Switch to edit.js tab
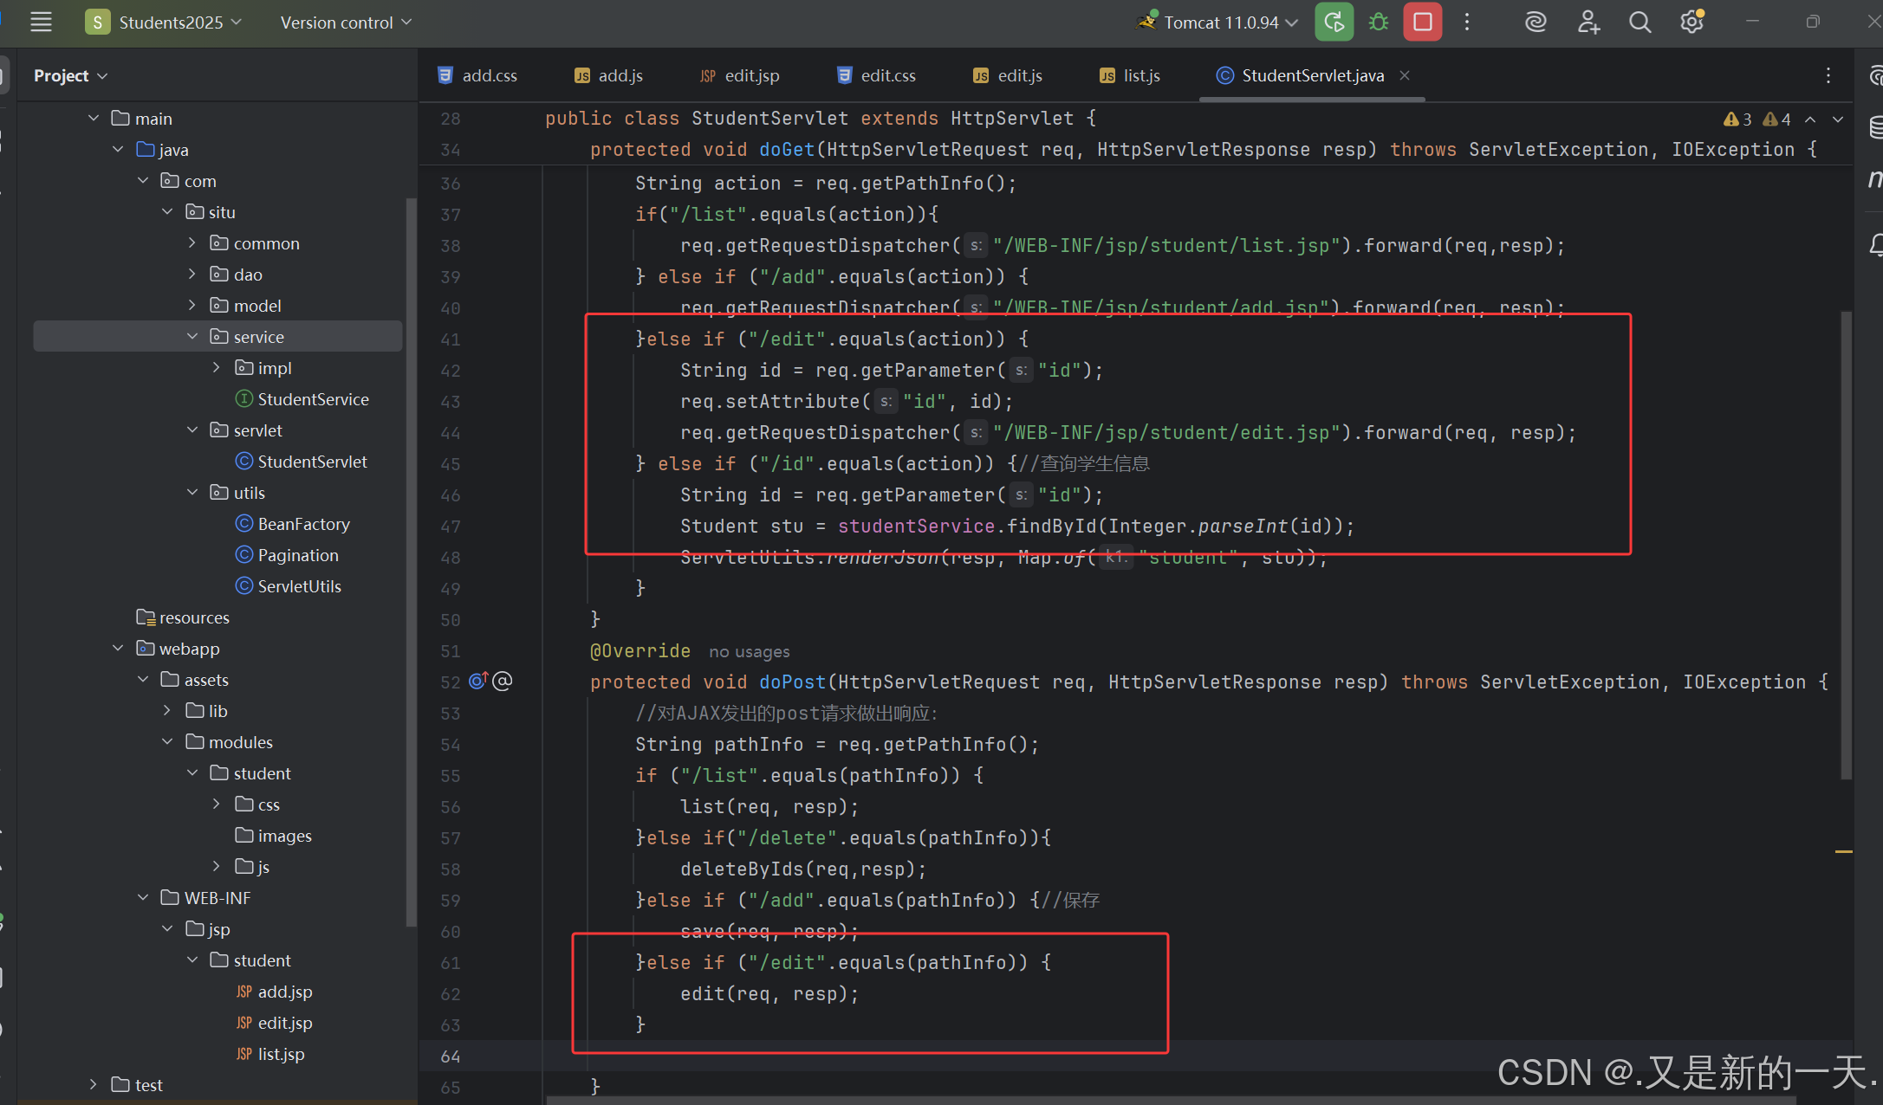1883x1105 pixels. click(1008, 76)
